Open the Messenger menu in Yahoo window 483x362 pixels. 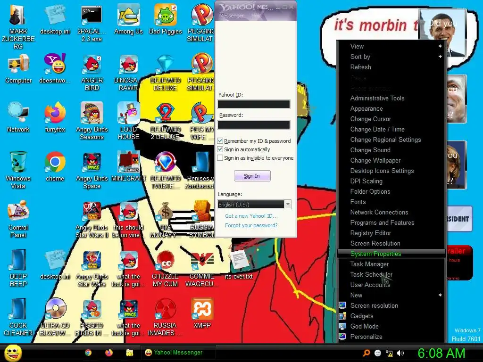(x=231, y=16)
